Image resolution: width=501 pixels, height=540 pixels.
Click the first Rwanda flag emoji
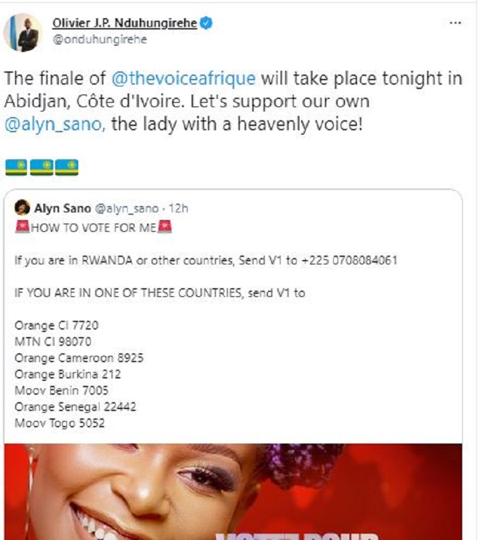click(16, 167)
